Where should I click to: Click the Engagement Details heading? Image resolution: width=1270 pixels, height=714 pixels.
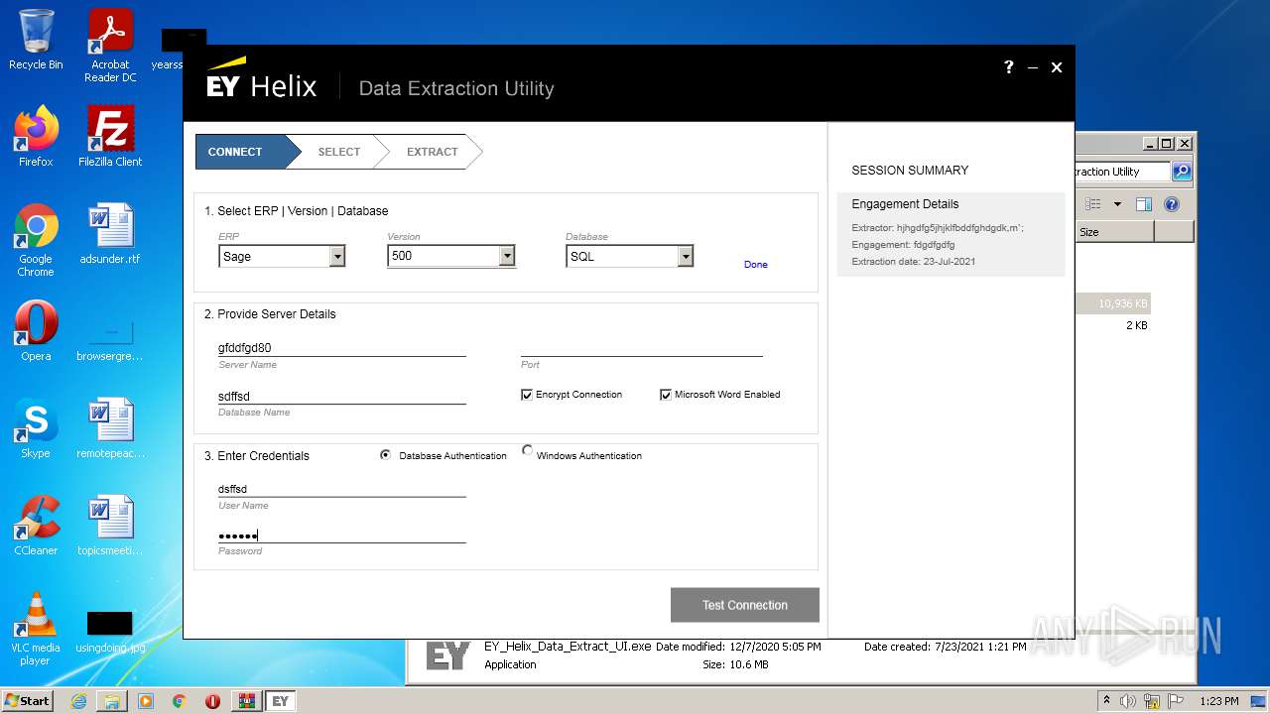pyautogui.click(x=905, y=204)
